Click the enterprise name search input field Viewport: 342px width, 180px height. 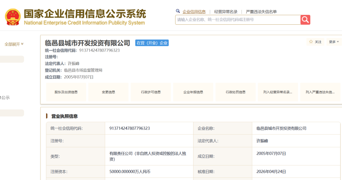(x=237, y=20)
